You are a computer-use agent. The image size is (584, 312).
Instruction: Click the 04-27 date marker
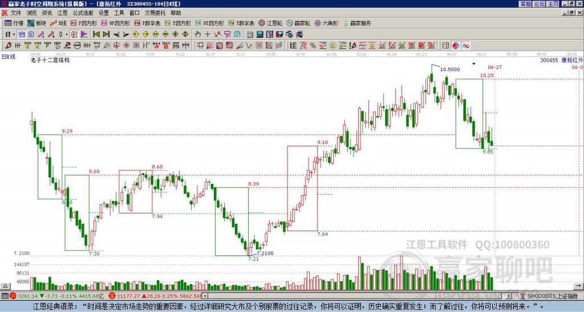pos(494,67)
